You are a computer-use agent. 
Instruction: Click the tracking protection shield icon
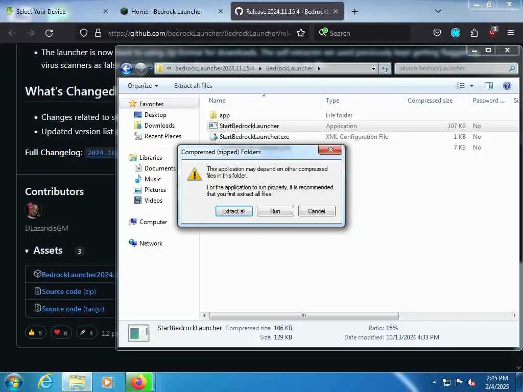(x=84, y=33)
